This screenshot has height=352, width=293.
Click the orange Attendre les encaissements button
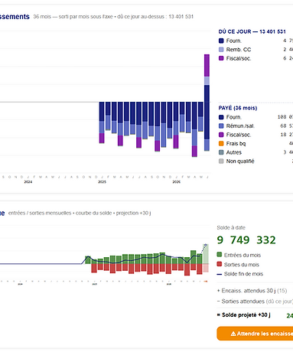(255, 334)
